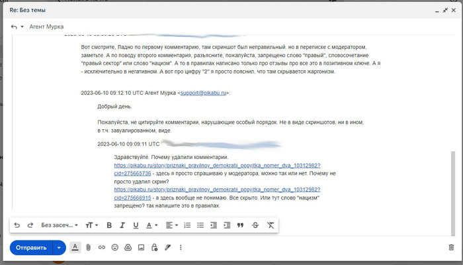Toggle underline text formatting

coord(136,225)
